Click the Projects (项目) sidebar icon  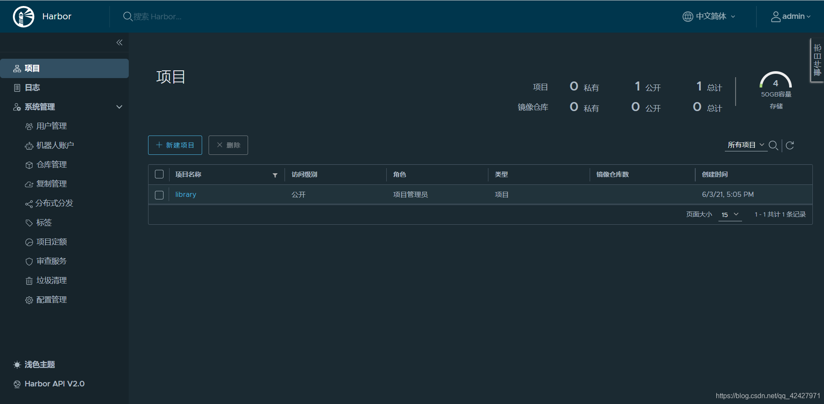17,69
